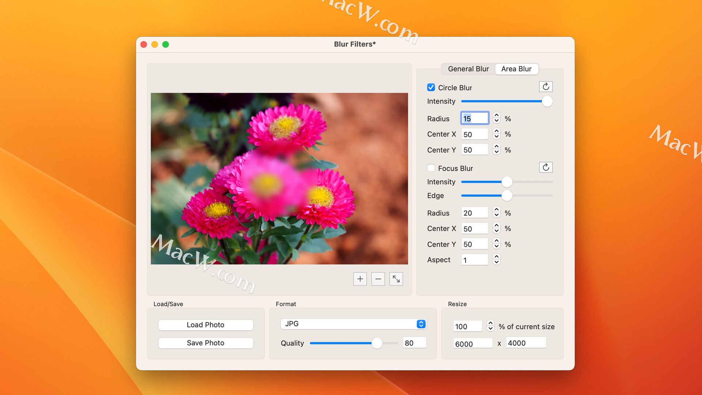Screen dimensions: 702x395
Task: Fit the preview with the expand arrows icon
Action: [396, 279]
